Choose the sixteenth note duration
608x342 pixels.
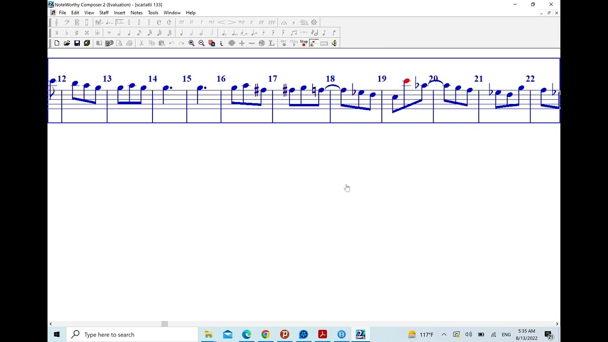coord(150,33)
